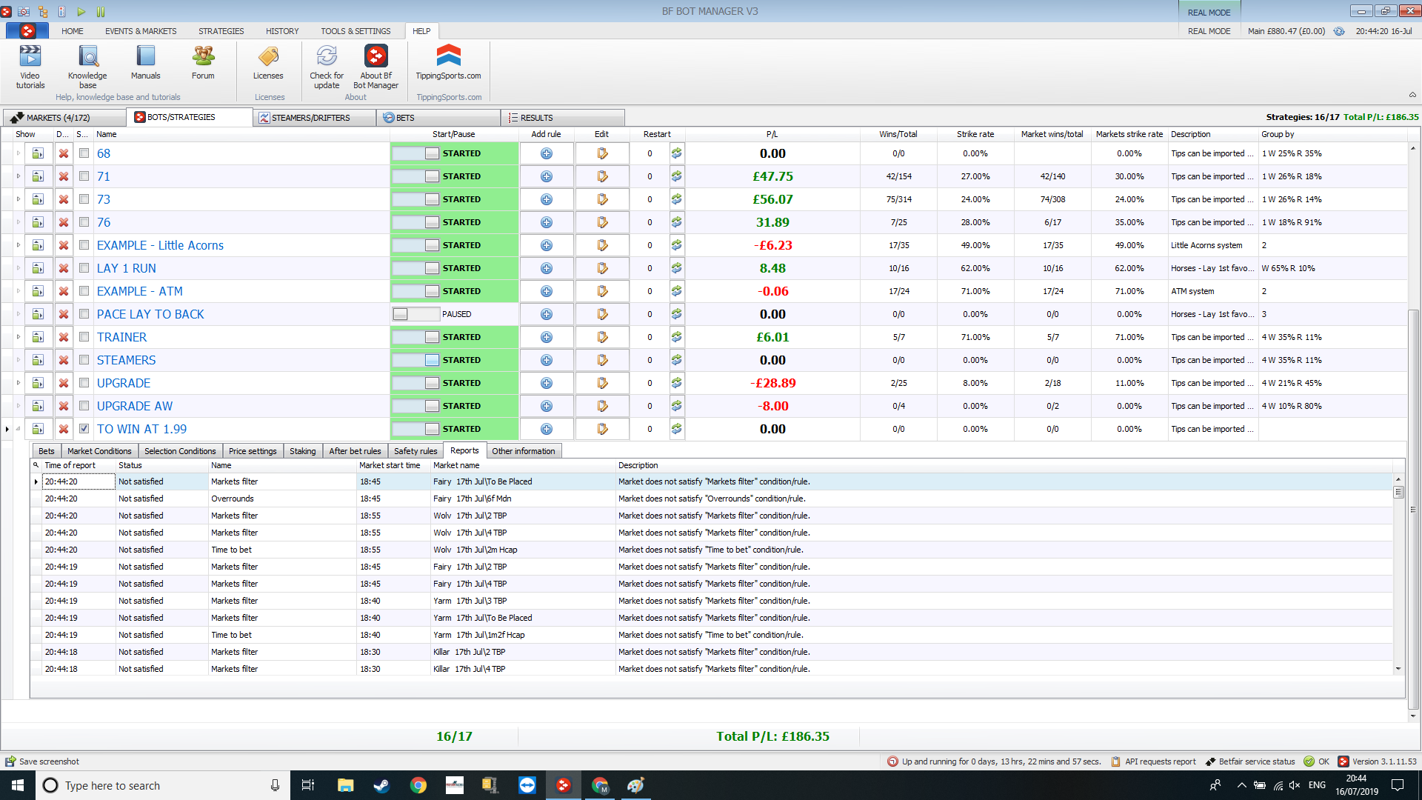Open the Knowledge base icon
1422x800 pixels.
87,67
